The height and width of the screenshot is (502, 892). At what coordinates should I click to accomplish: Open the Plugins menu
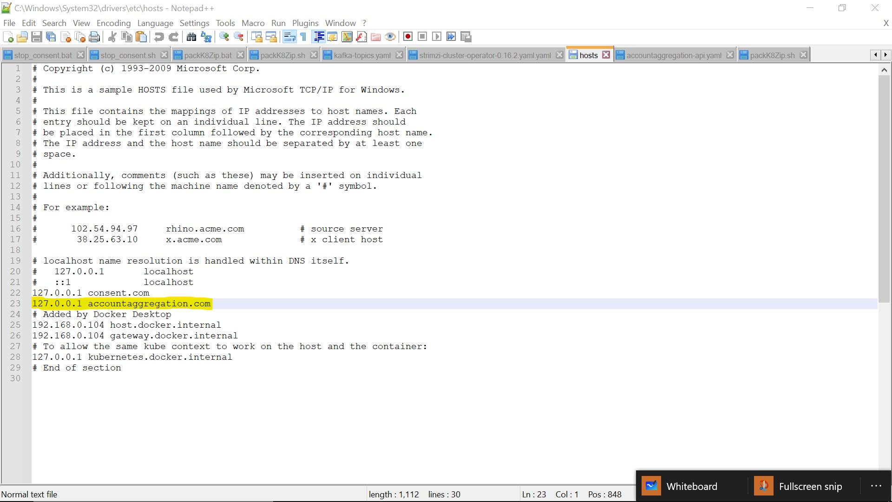point(305,23)
